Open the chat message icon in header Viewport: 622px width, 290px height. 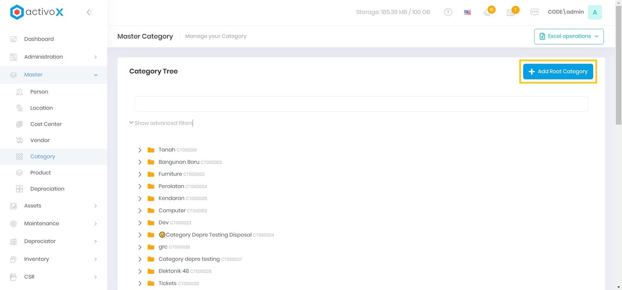click(534, 12)
